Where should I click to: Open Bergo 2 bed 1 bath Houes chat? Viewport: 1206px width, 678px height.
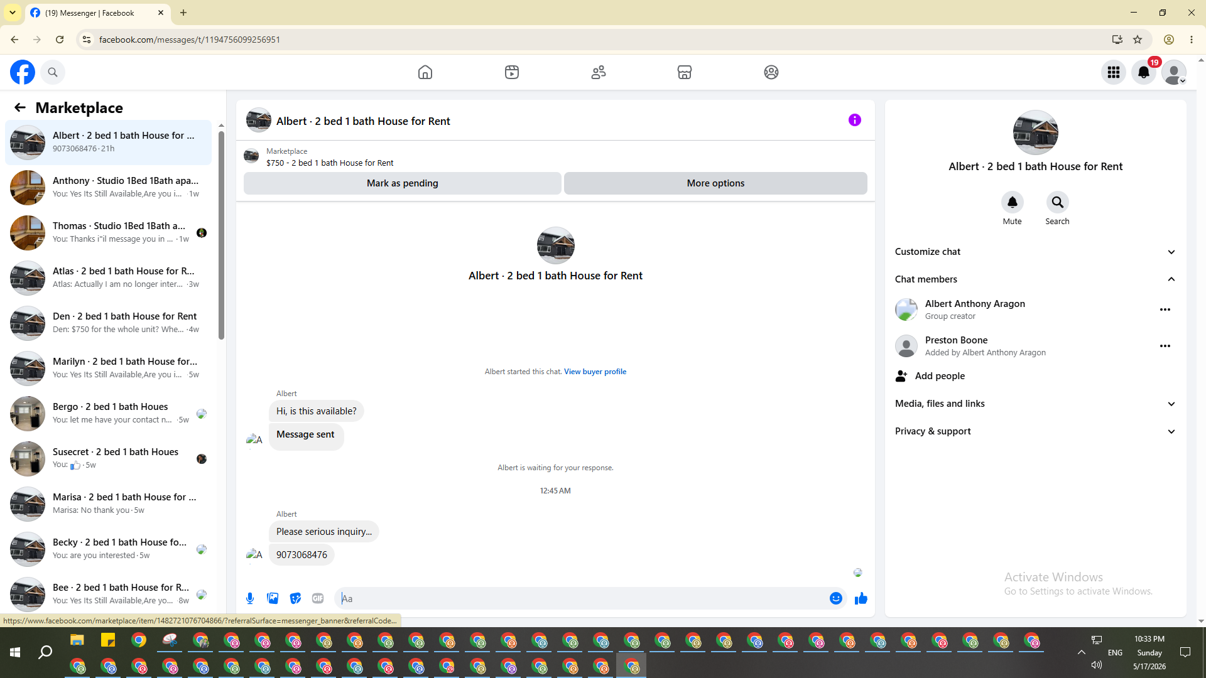click(x=109, y=414)
